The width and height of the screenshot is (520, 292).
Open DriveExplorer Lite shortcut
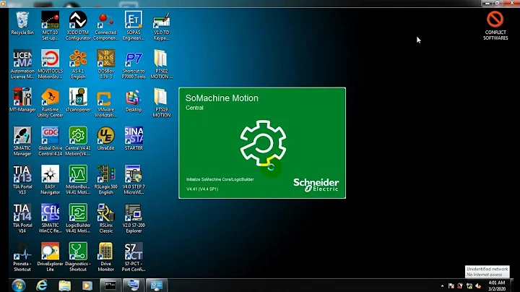pyautogui.click(x=50, y=257)
